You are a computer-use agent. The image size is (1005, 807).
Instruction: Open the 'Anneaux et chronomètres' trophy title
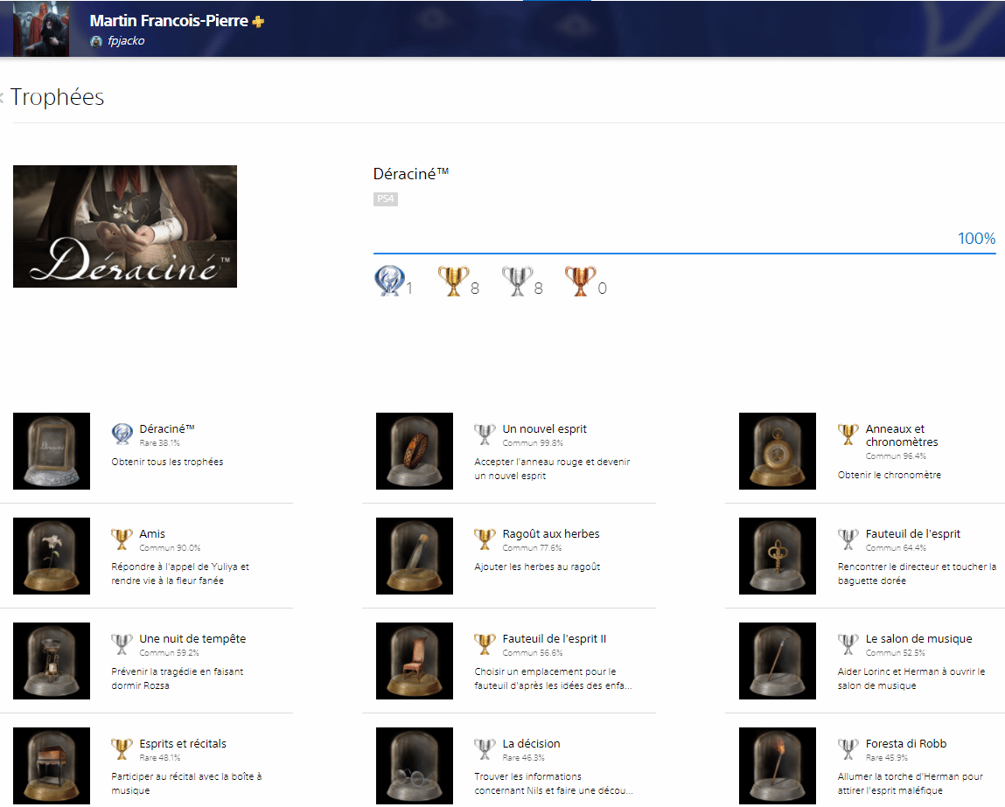902,435
